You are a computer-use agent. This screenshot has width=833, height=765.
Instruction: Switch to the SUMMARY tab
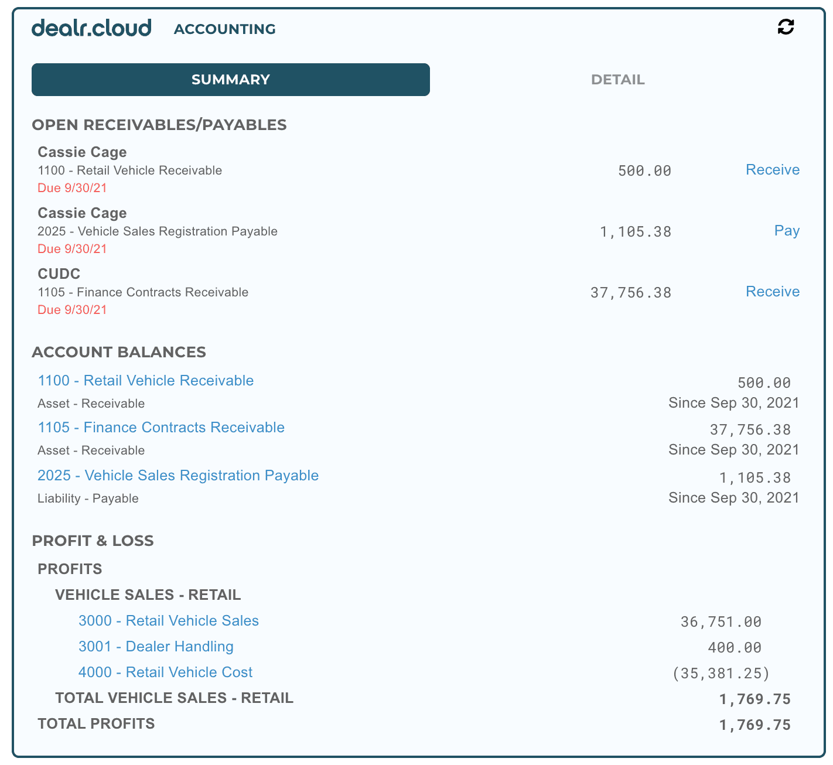230,80
